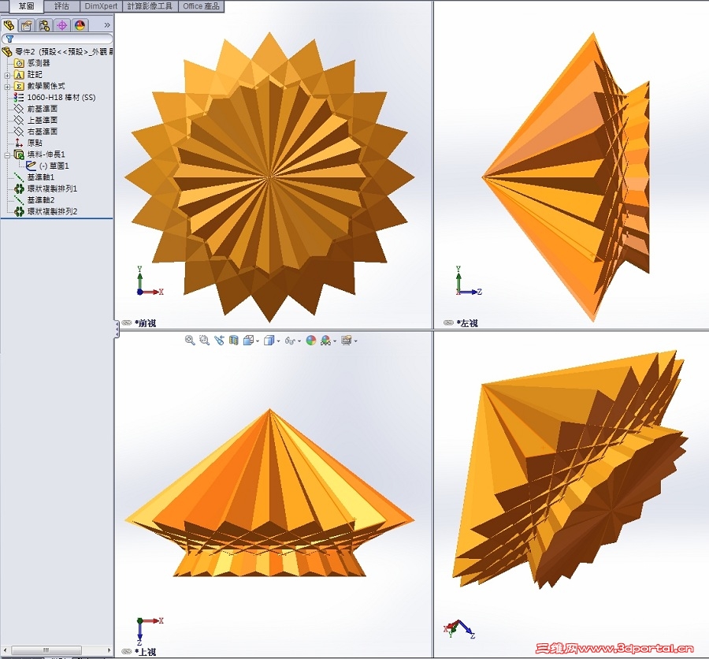Switch to the 評估 evaluate tab

(x=61, y=6)
